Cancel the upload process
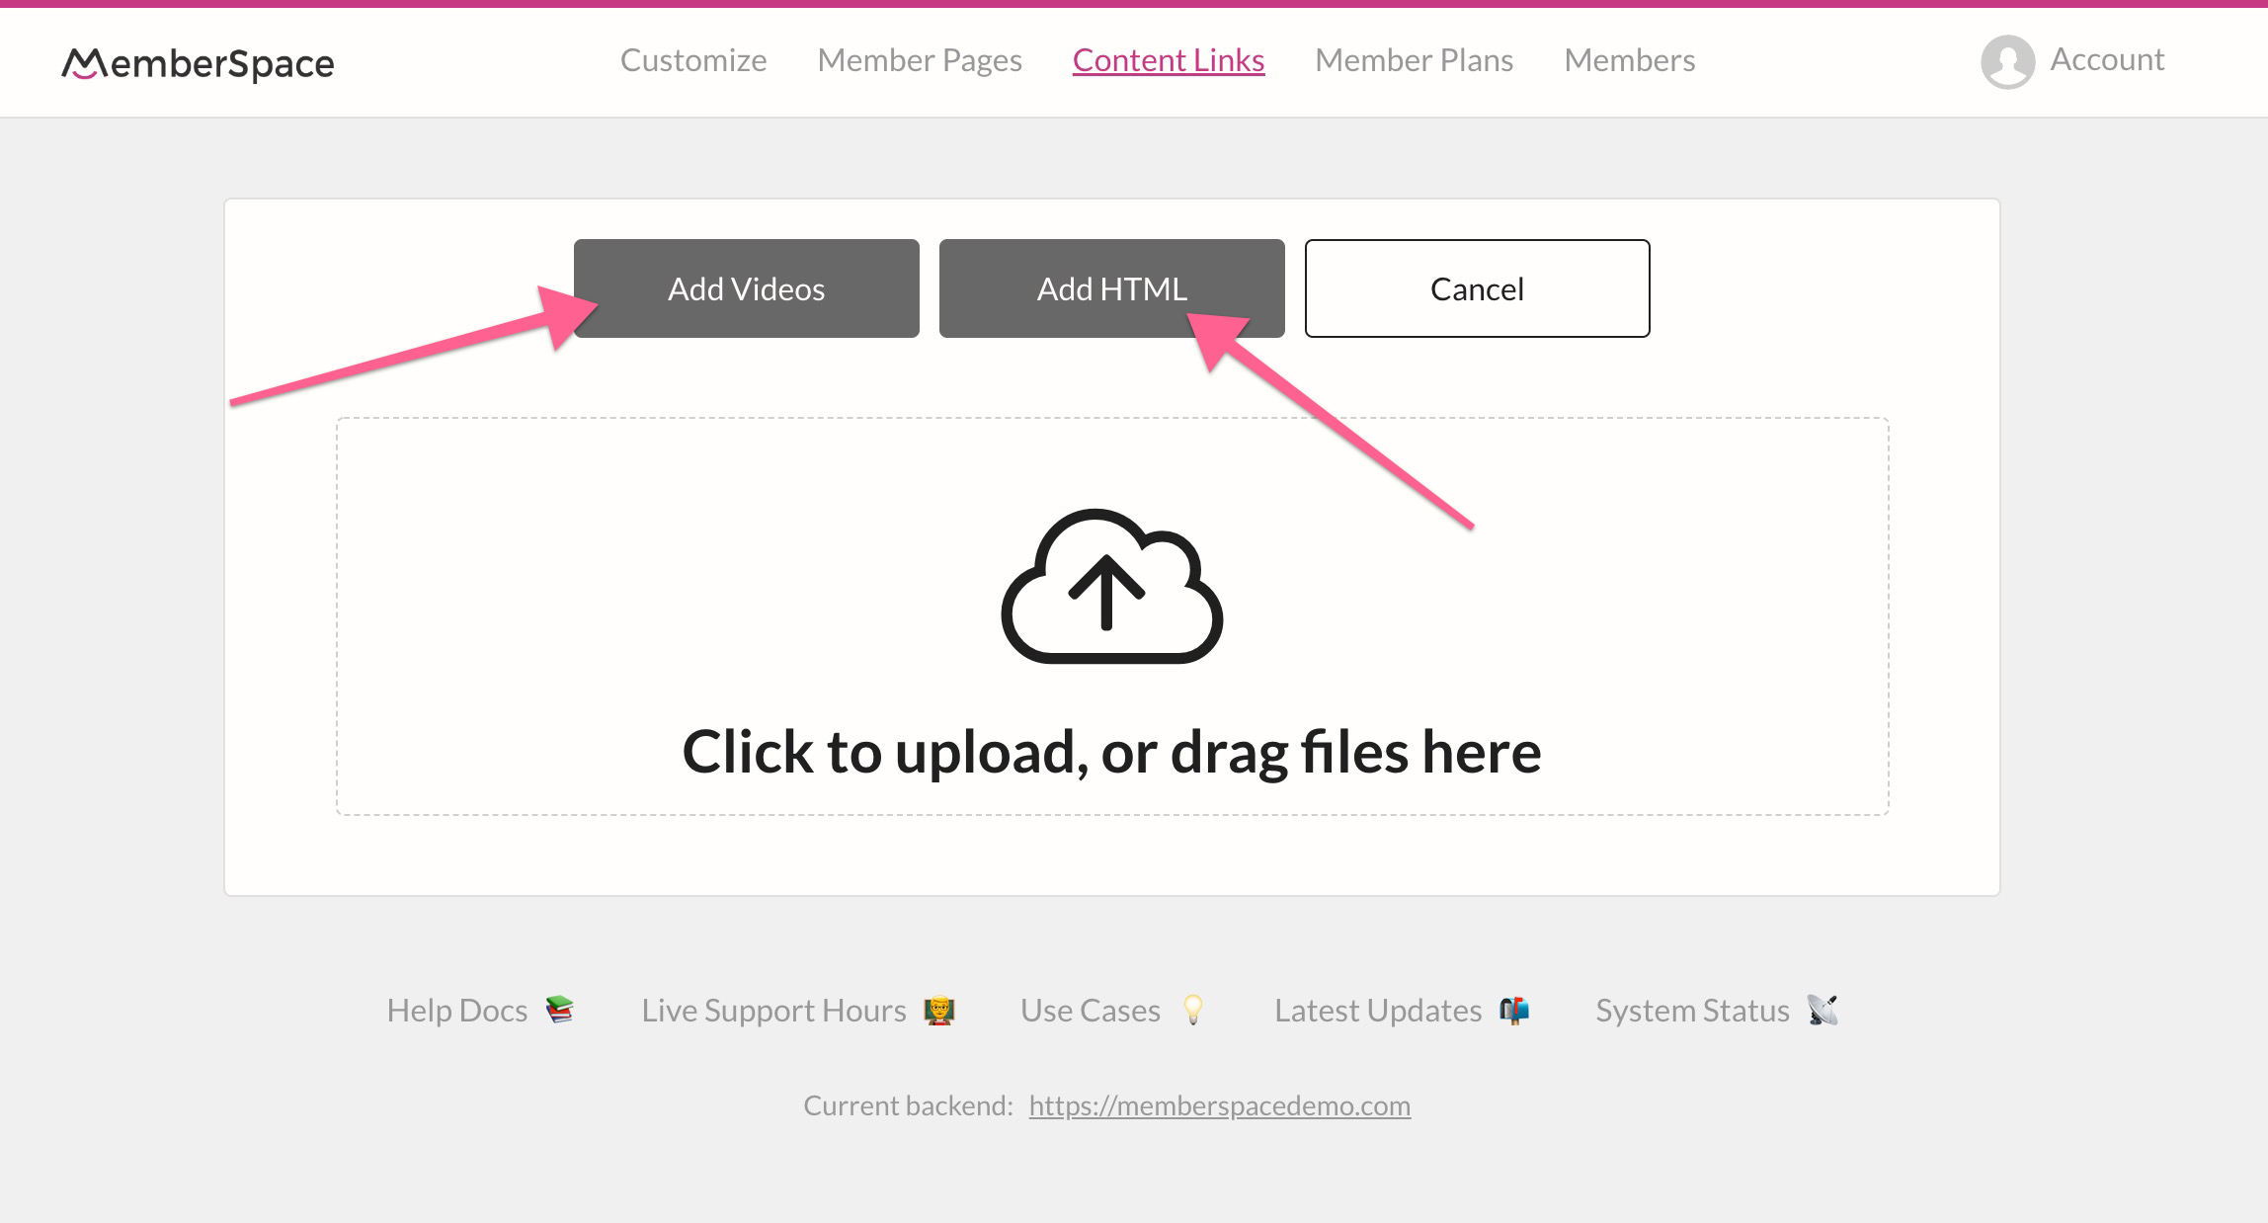Screen dimensions: 2268x1223 point(1476,287)
